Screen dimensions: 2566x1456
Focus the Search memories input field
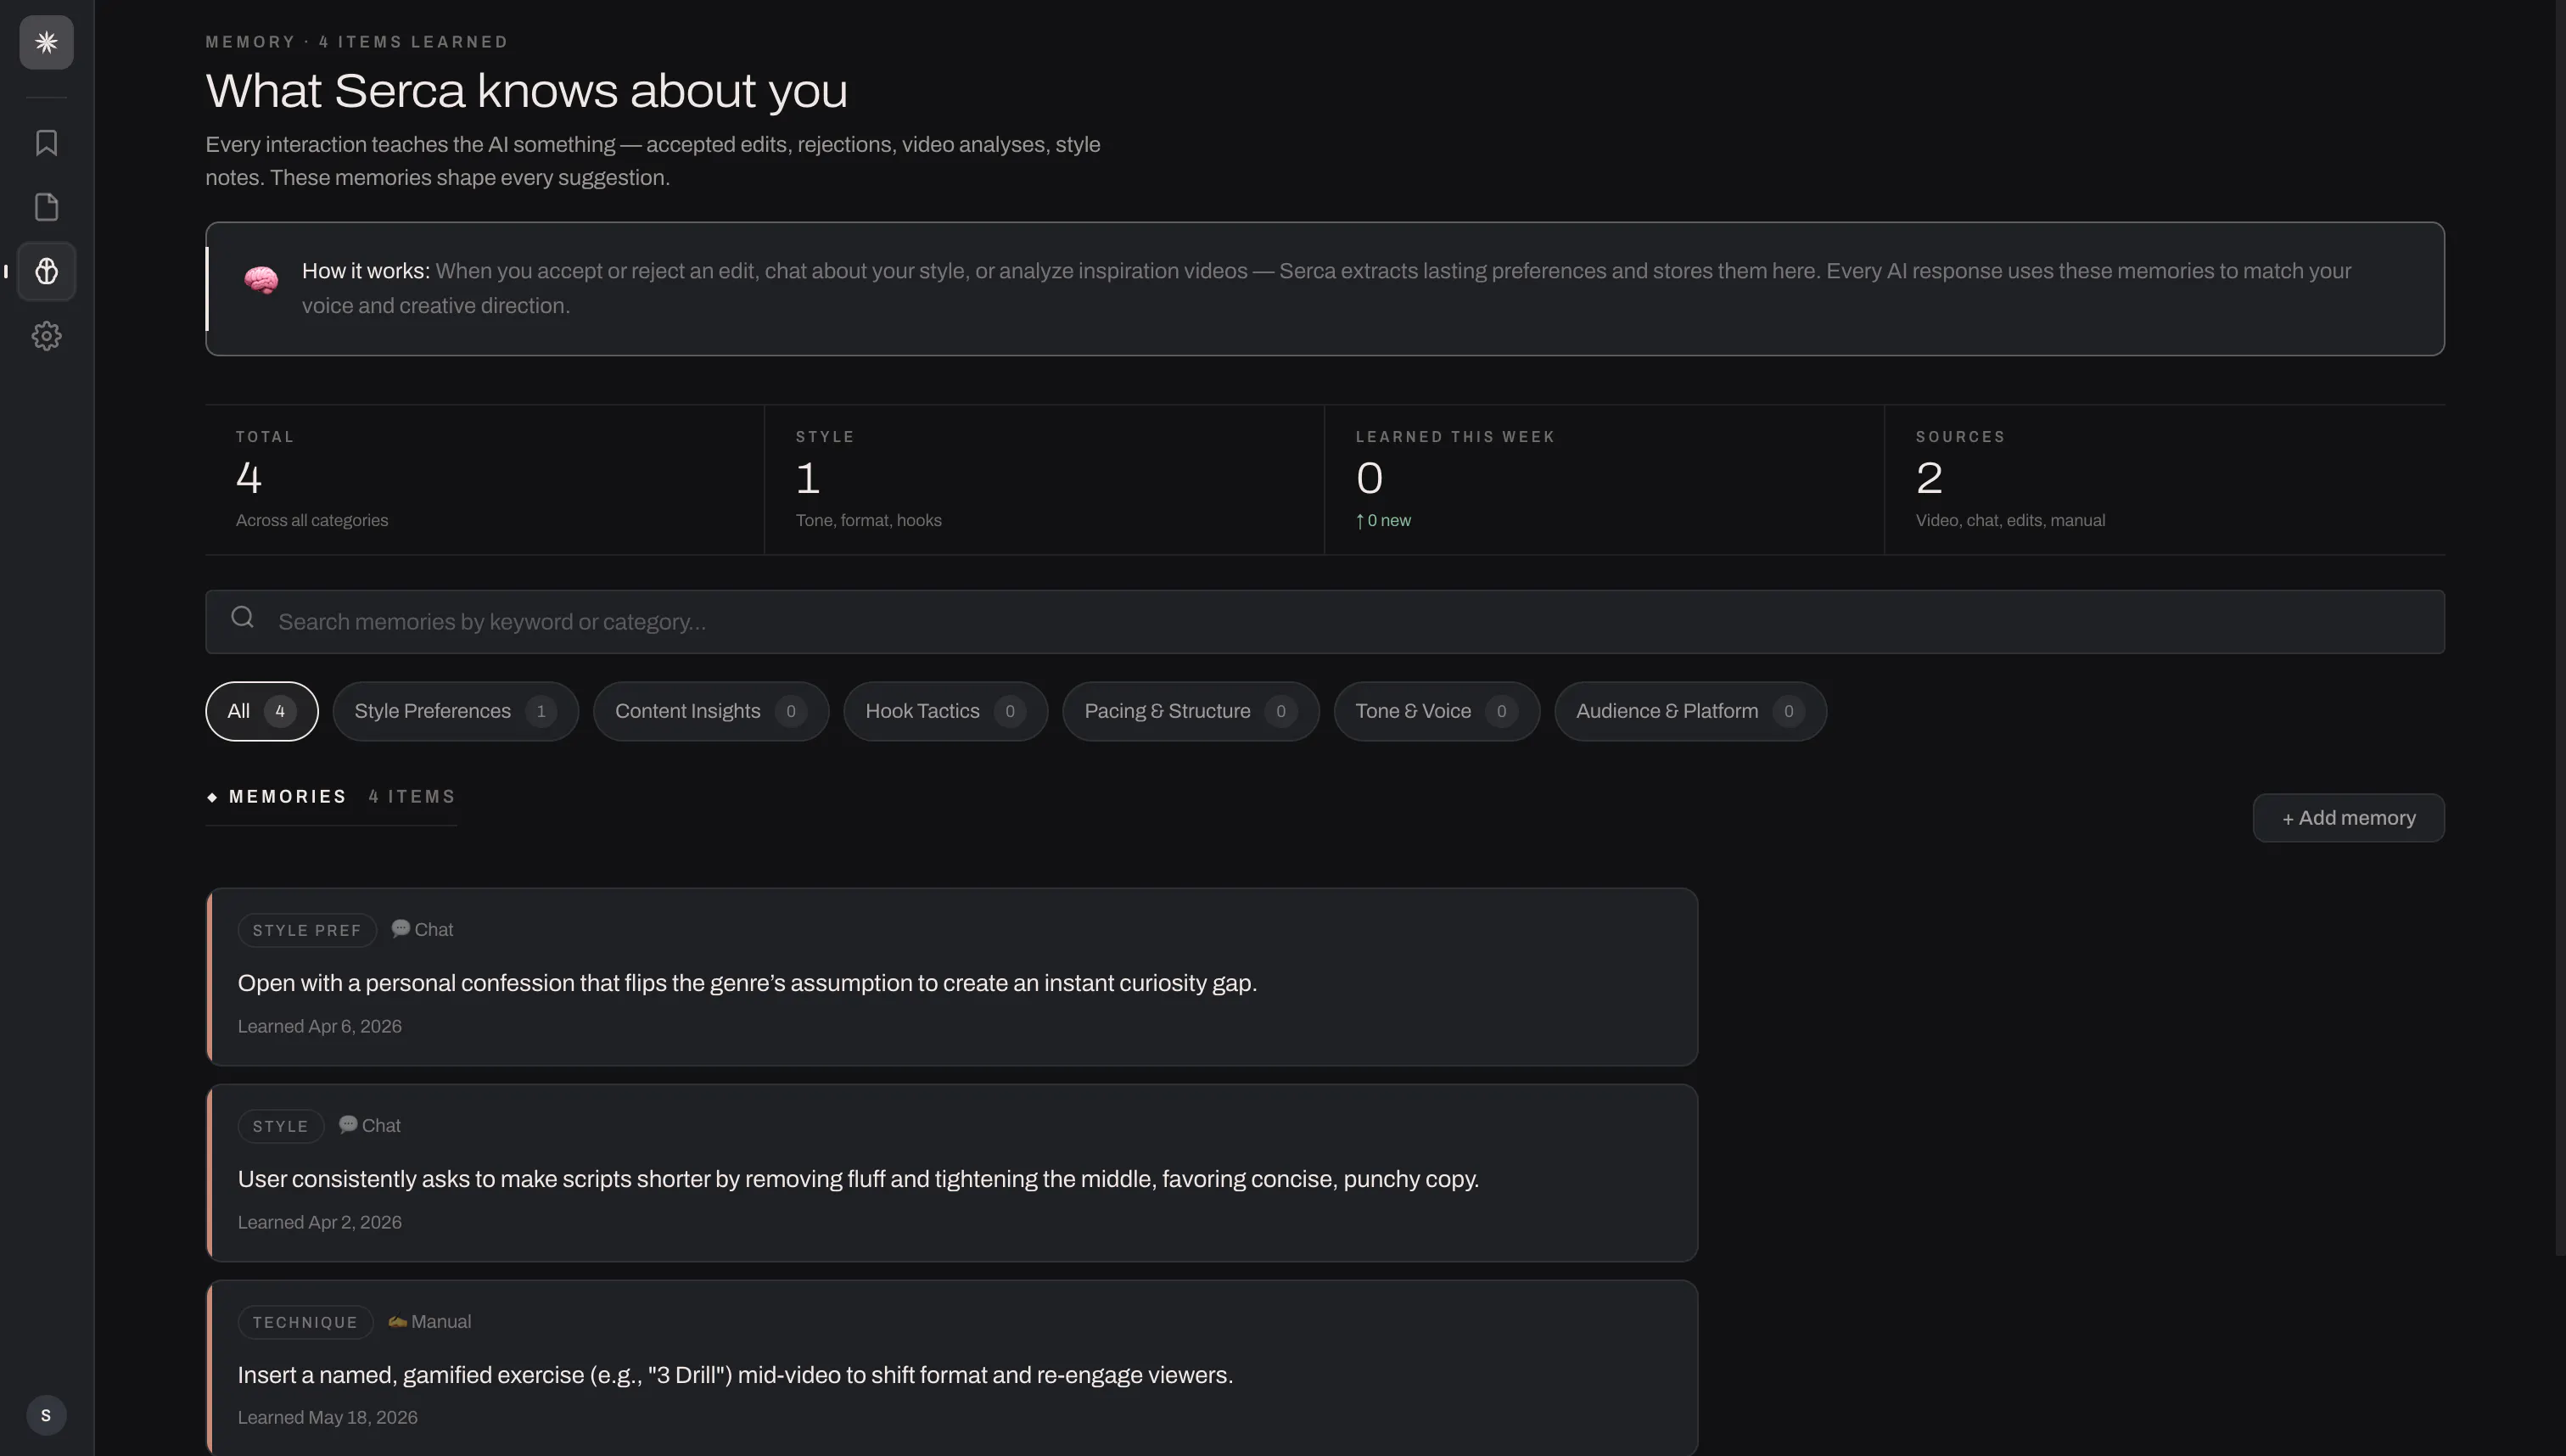1325,622
